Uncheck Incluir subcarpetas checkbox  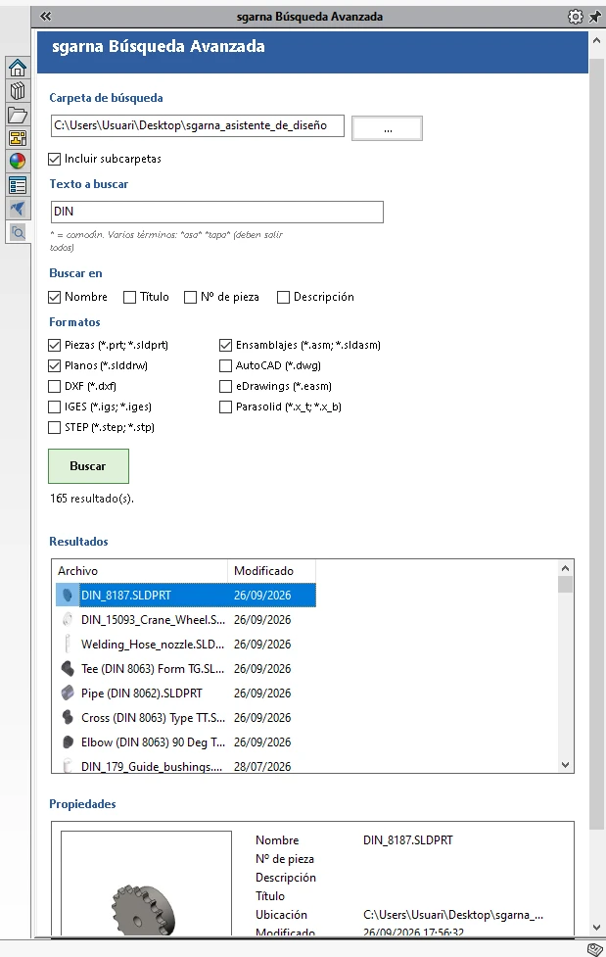pyautogui.click(x=54, y=159)
